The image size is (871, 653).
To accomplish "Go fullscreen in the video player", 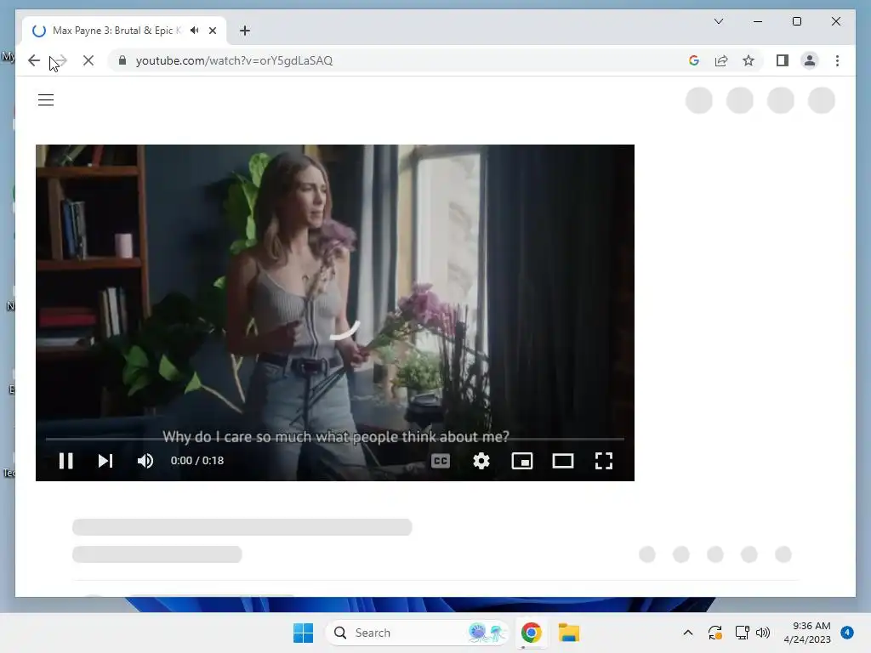I will coord(604,461).
